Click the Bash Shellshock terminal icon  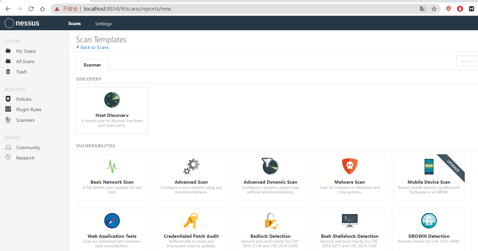pyautogui.click(x=350, y=221)
